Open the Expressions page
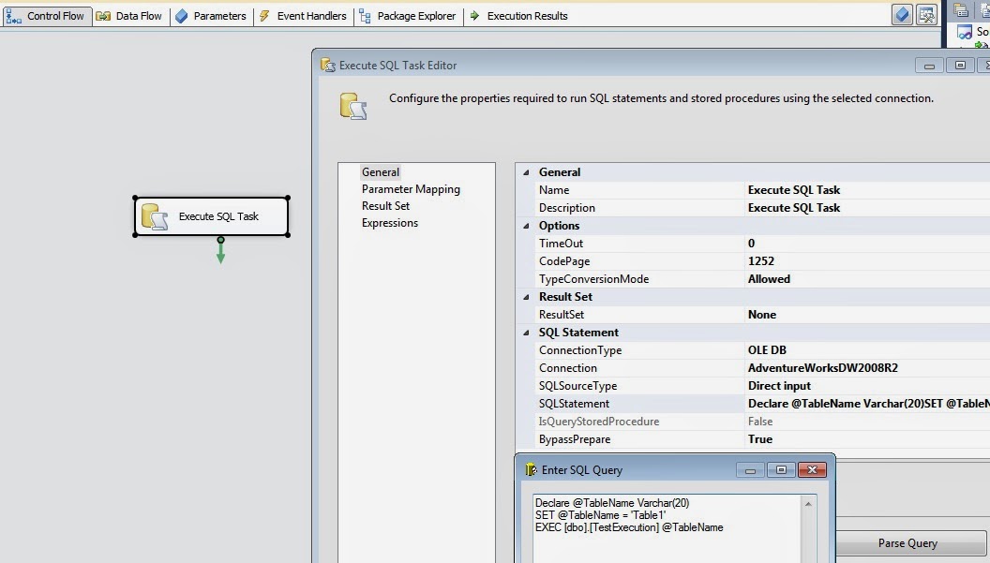Screen dimensions: 990x563 (x=390, y=223)
